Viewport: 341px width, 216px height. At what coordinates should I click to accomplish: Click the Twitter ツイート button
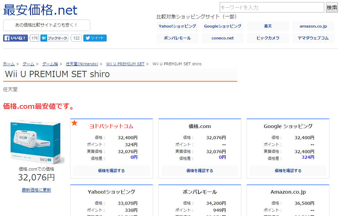click(95, 38)
